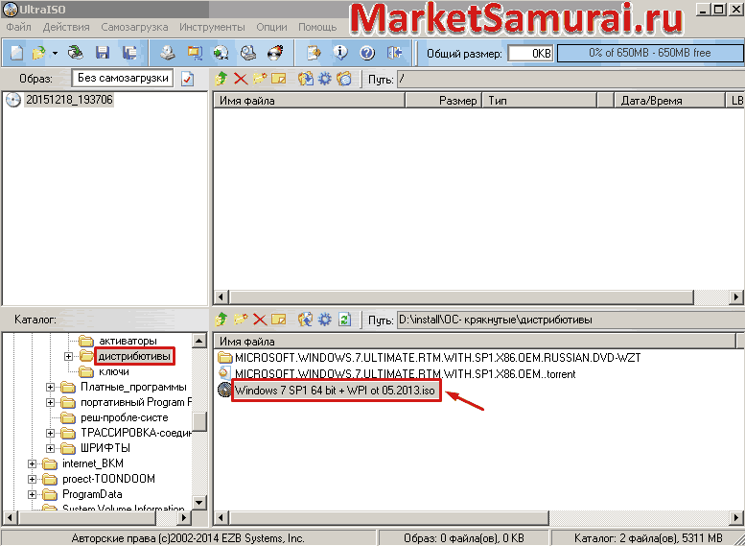
Task: Click the lower pane's Имя файла column header
Action: click(475, 342)
